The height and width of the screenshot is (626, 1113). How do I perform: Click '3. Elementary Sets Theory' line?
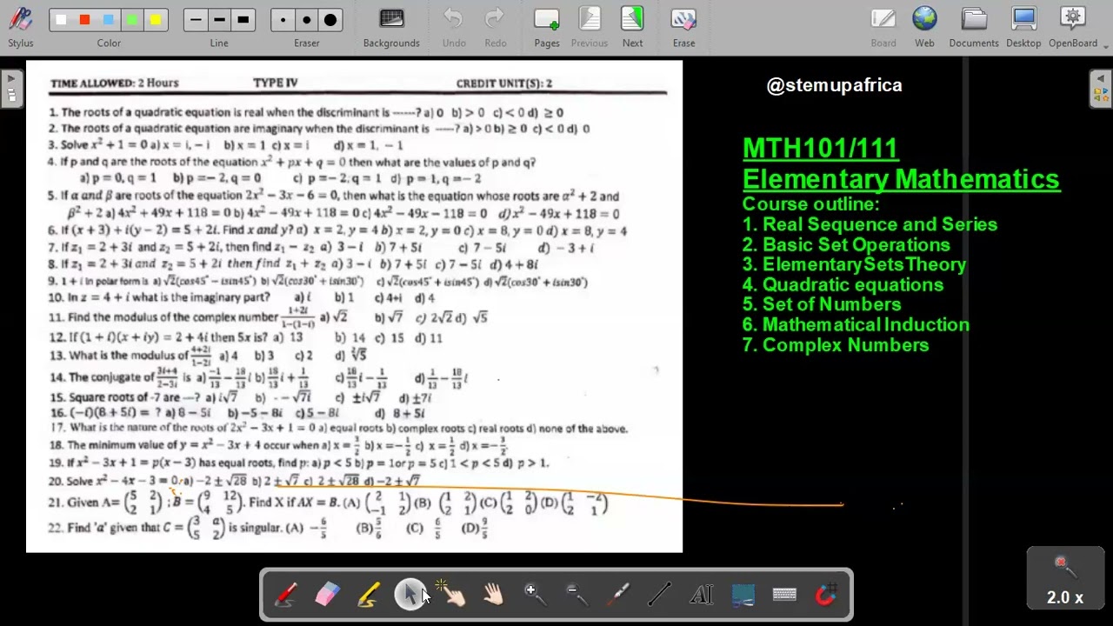tap(854, 264)
